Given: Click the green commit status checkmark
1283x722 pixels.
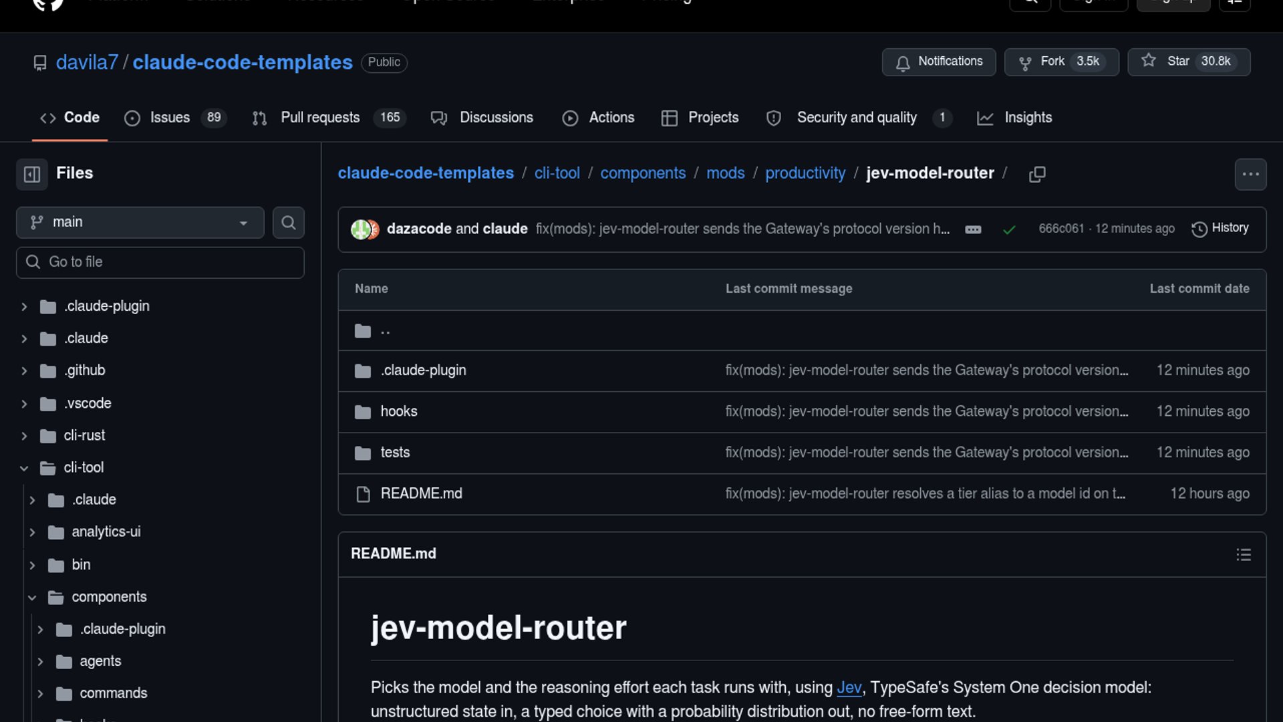Looking at the screenshot, I should [x=1009, y=229].
